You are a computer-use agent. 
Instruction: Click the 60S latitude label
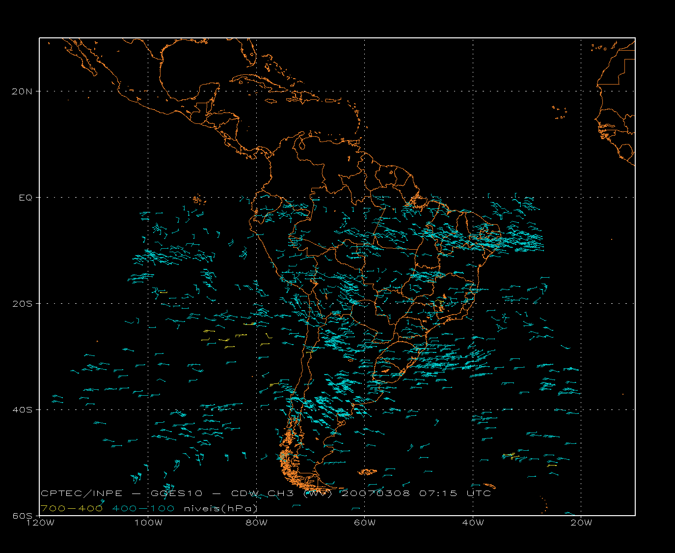[x=24, y=515]
